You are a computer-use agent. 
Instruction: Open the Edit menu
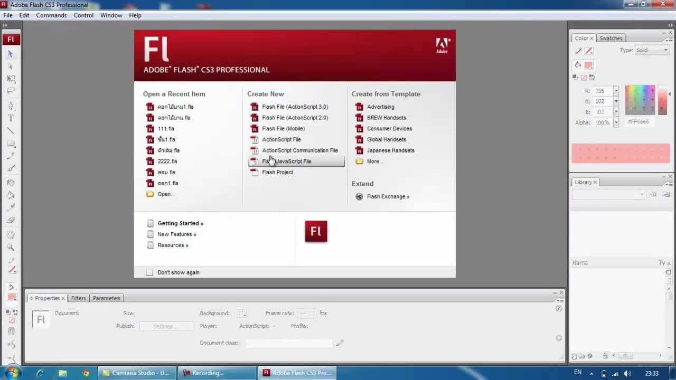(24, 15)
